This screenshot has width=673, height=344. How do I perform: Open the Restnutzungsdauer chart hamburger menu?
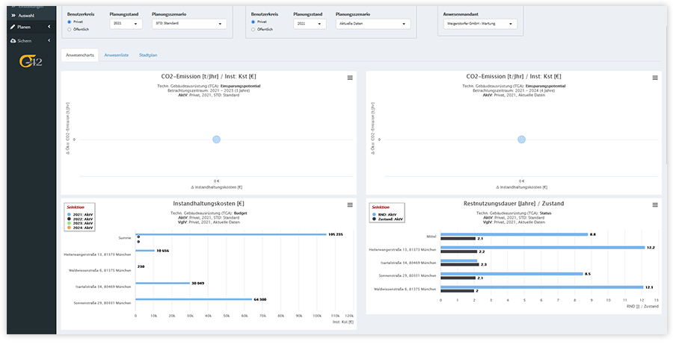point(655,205)
